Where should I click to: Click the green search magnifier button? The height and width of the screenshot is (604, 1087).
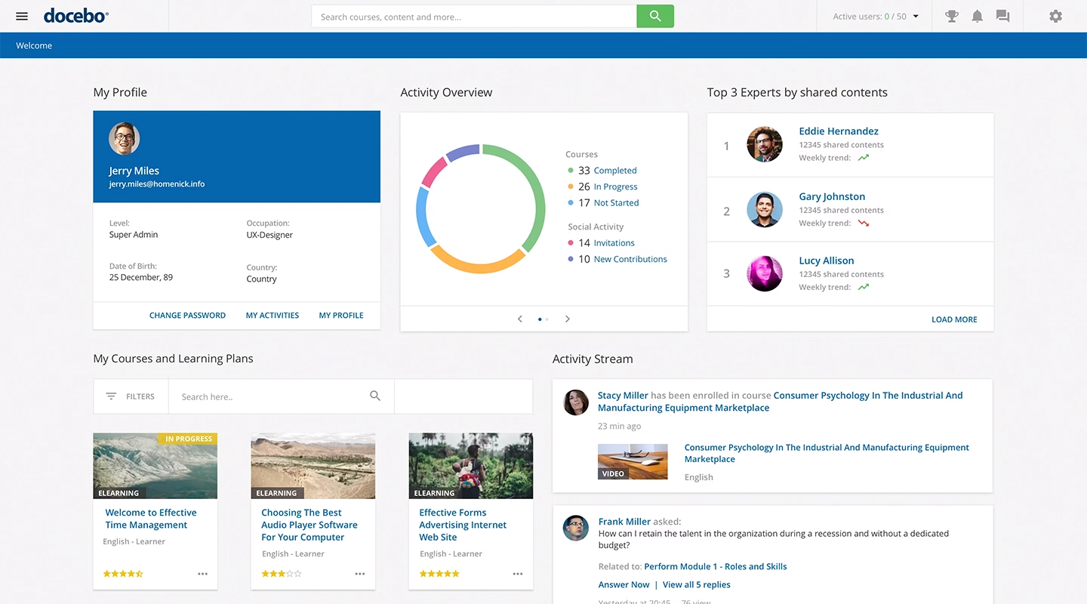click(655, 16)
